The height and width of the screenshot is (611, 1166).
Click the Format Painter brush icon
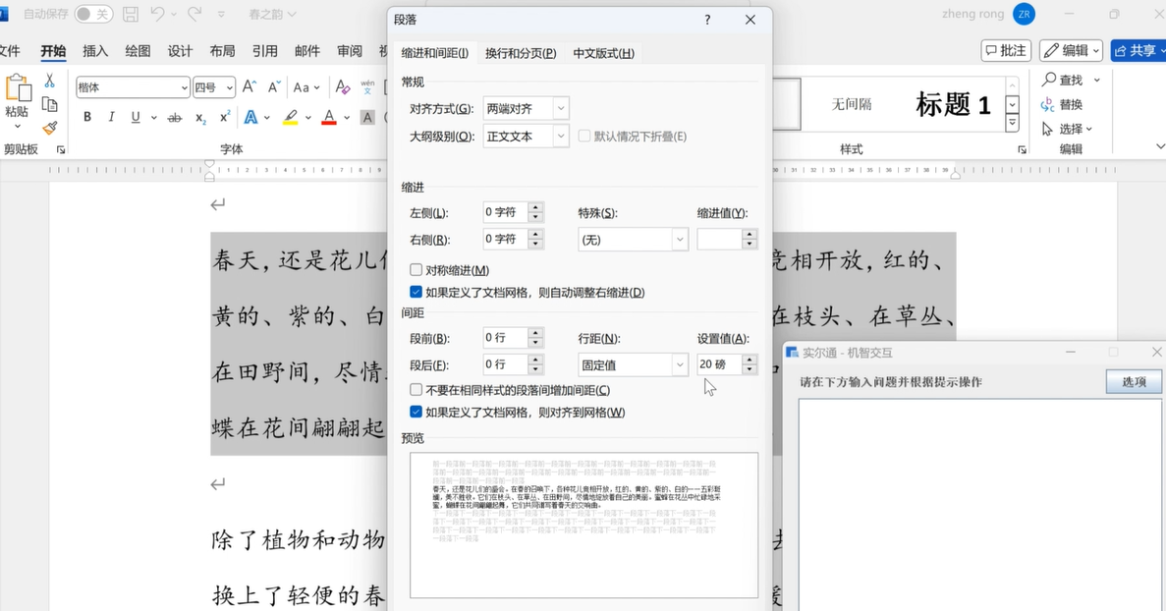coord(50,128)
